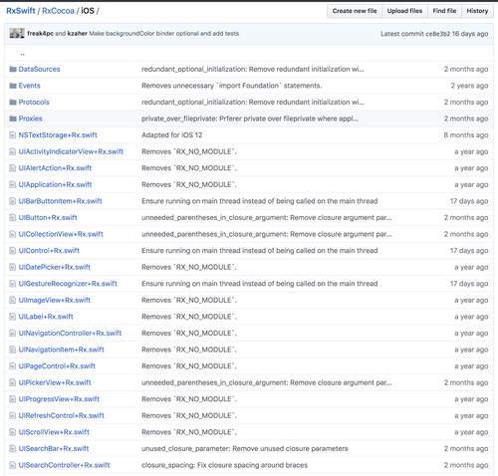Click the file icon beside UIImageView+Rx.swift
The width and height of the screenshot is (498, 476).
tap(12, 300)
